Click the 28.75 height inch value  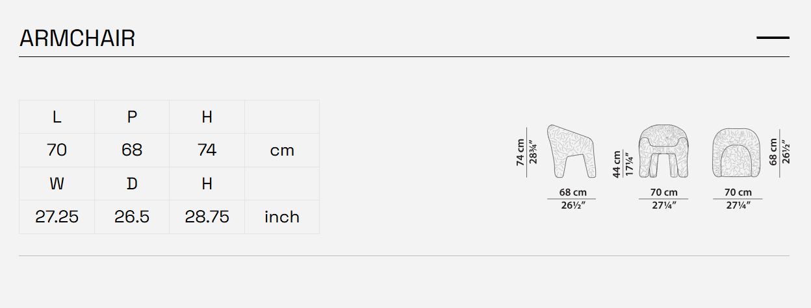(207, 217)
